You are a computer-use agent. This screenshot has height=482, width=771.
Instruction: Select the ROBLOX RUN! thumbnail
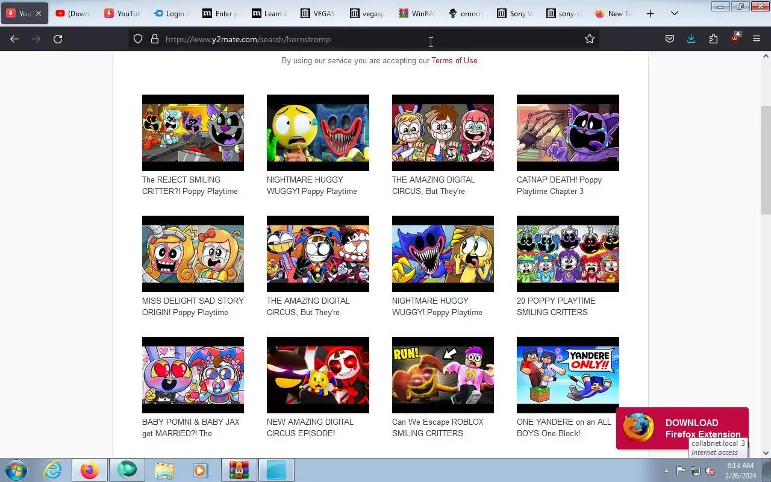[443, 375]
